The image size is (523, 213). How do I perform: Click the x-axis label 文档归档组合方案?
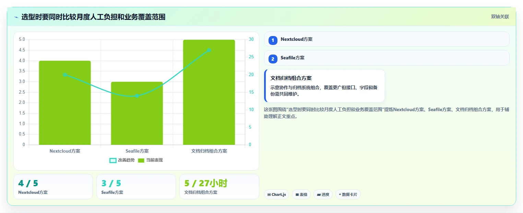[209, 151]
